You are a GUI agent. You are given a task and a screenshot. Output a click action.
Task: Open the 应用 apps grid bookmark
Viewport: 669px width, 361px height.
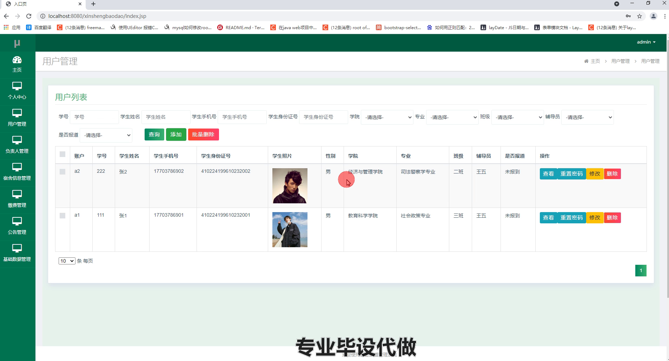[x=12, y=27]
